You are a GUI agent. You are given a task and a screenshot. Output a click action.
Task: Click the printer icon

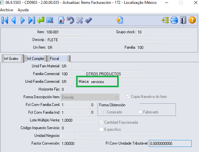[174, 20]
